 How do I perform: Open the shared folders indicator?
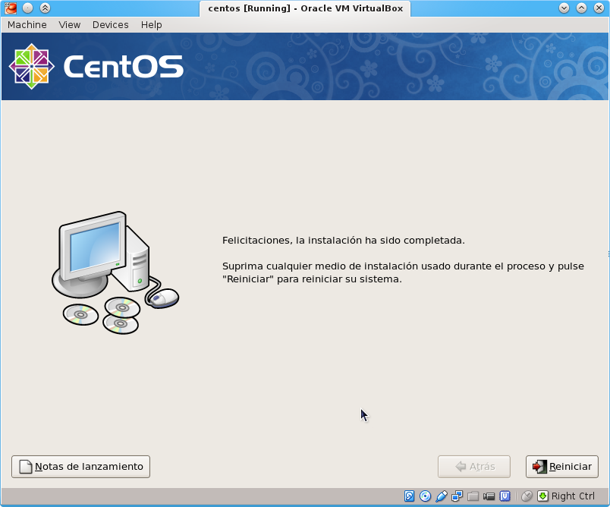tap(473, 496)
